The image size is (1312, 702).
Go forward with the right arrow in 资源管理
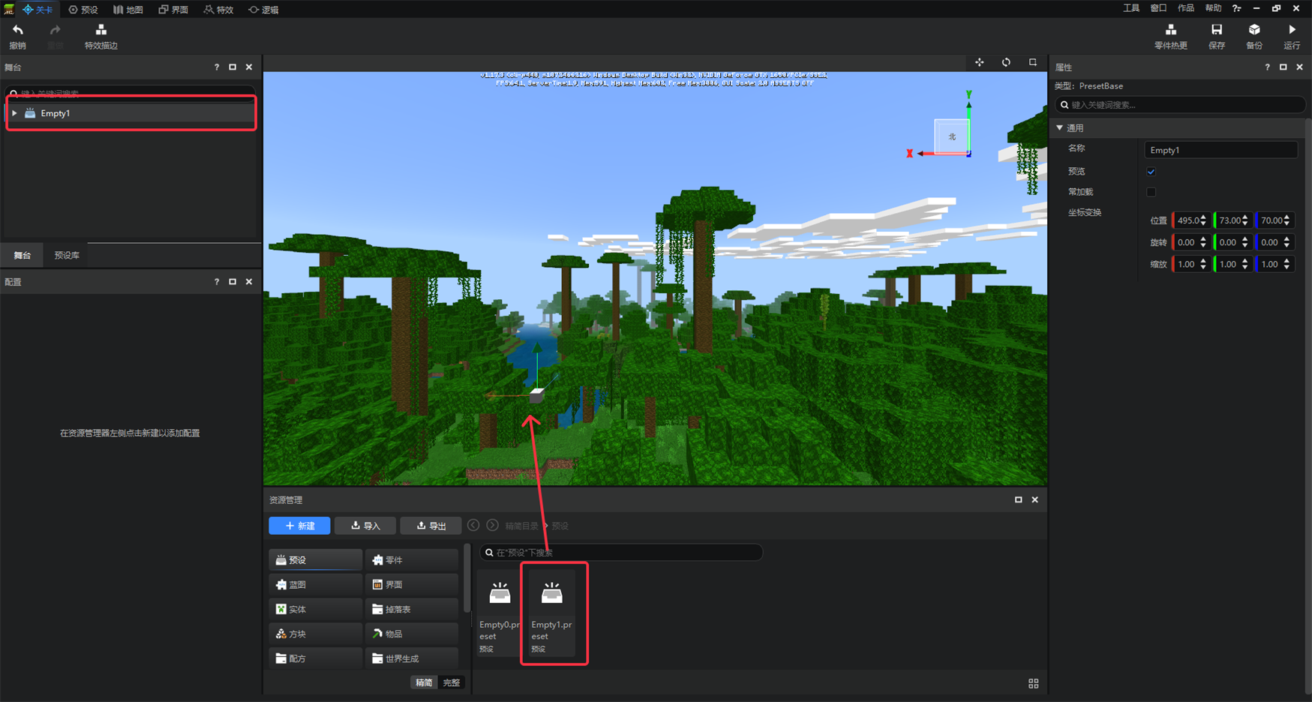(492, 525)
